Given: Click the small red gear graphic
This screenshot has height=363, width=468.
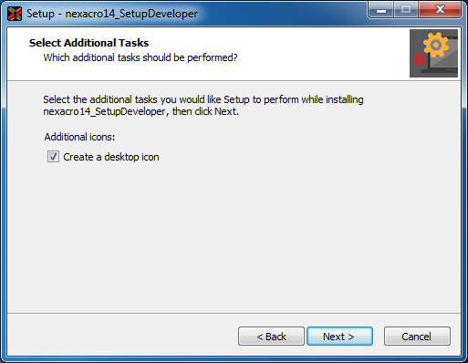Looking at the screenshot, I should 419,59.
